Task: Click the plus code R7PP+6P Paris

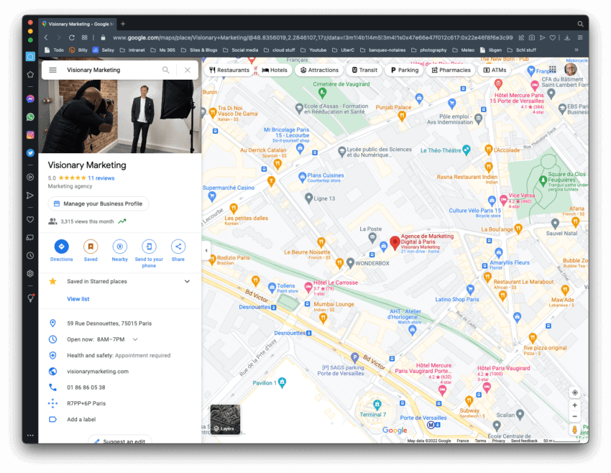Action: coord(86,403)
